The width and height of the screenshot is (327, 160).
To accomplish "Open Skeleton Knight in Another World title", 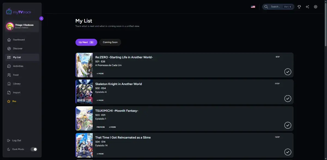I will (119, 84).
